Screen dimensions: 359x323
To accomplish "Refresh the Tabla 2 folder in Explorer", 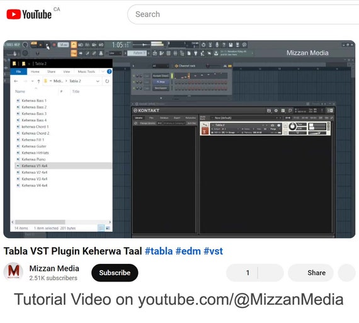I will point(107,81).
